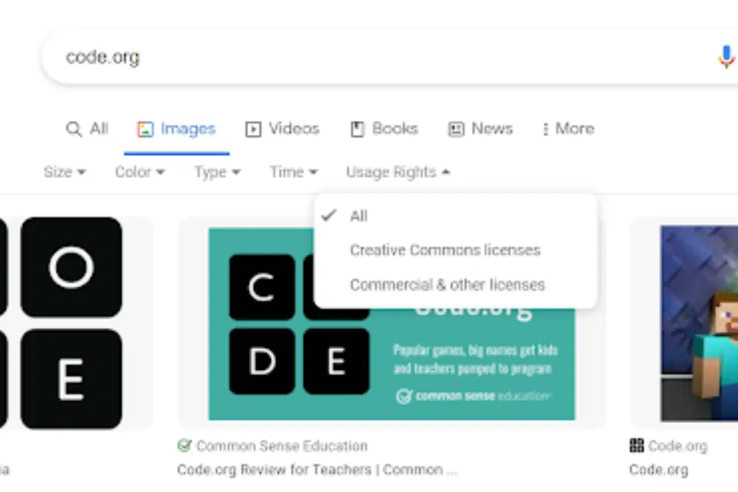Open the Time filter dropdown
The height and width of the screenshot is (492, 738).
[293, 172]
